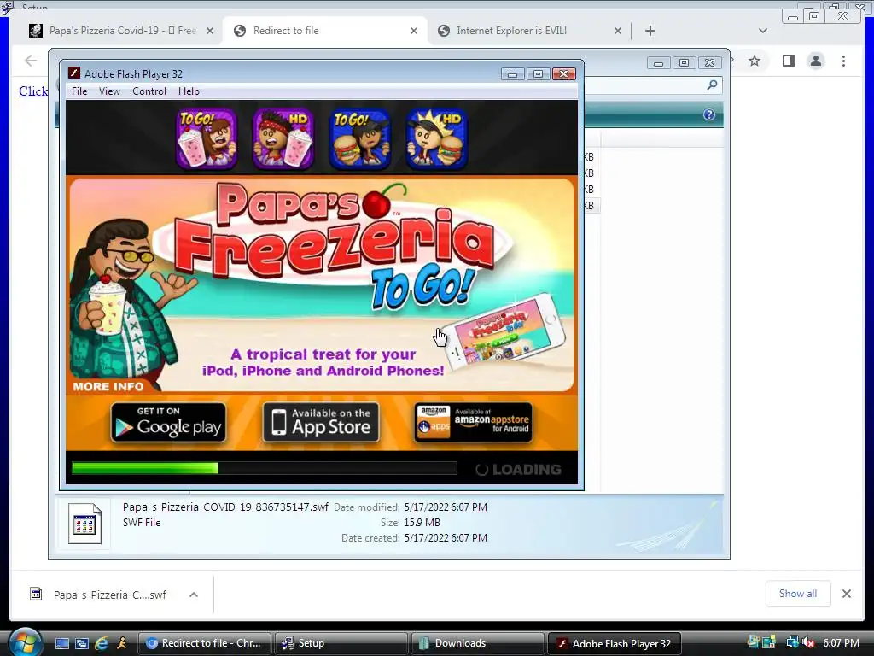Go back in Chrome
874x656 pixels.
coord(31,61)
